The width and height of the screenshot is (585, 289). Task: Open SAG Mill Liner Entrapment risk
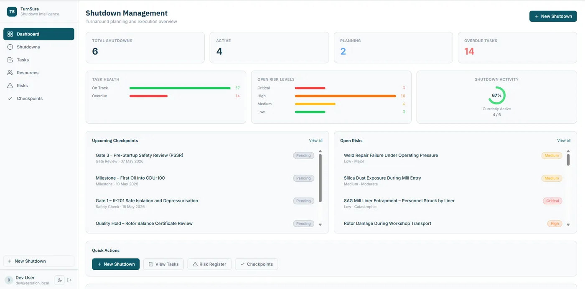[x=453, y=203]
